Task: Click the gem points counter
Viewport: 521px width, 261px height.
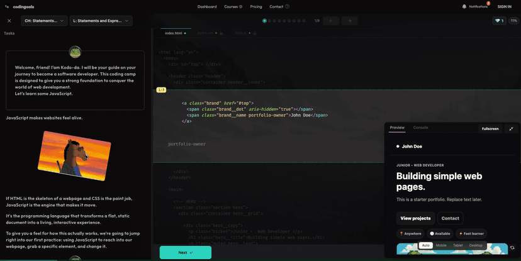Action: [x=500, y=21]
